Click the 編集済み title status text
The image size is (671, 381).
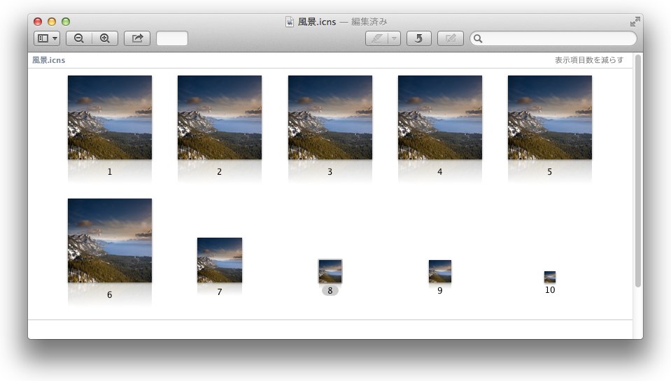[x=369, y=22]
